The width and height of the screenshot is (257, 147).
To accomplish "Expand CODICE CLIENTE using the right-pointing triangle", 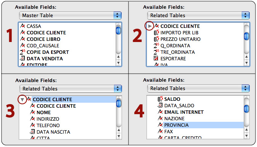I will (149, 26).
